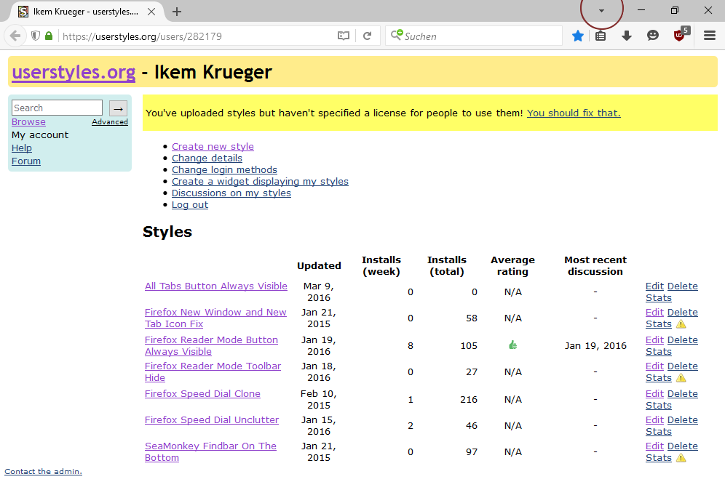View Stats for Firefox Speed Dial Unclutter
This screenshot has width=725, height=490.
[x=659, y=432]
